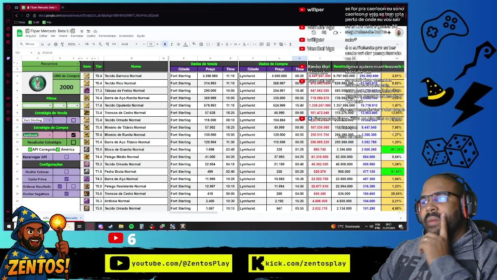This screenshot has width=497, height=280.
Task: Star the Fliper Mercado document
Action: 82,31
